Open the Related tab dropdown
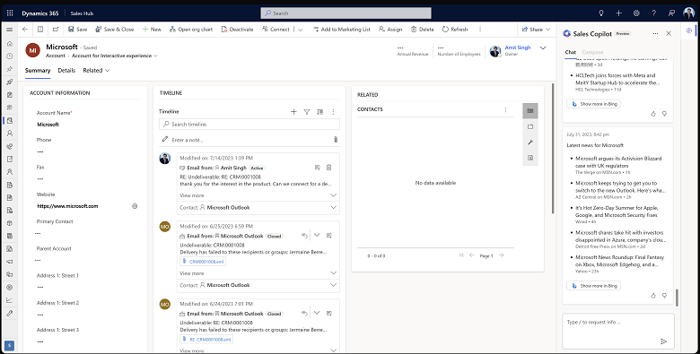The image size is (700, 354). pos(96,71)
